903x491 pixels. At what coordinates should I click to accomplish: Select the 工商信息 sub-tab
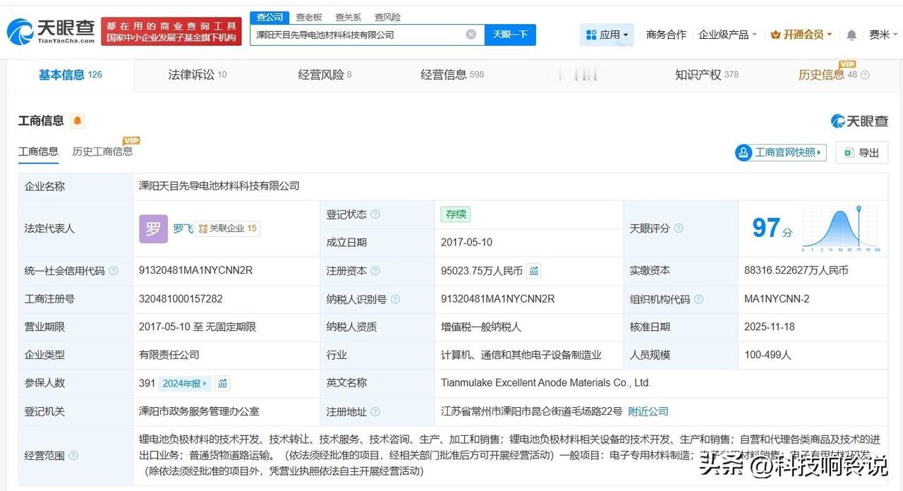(x=38, y=152)
